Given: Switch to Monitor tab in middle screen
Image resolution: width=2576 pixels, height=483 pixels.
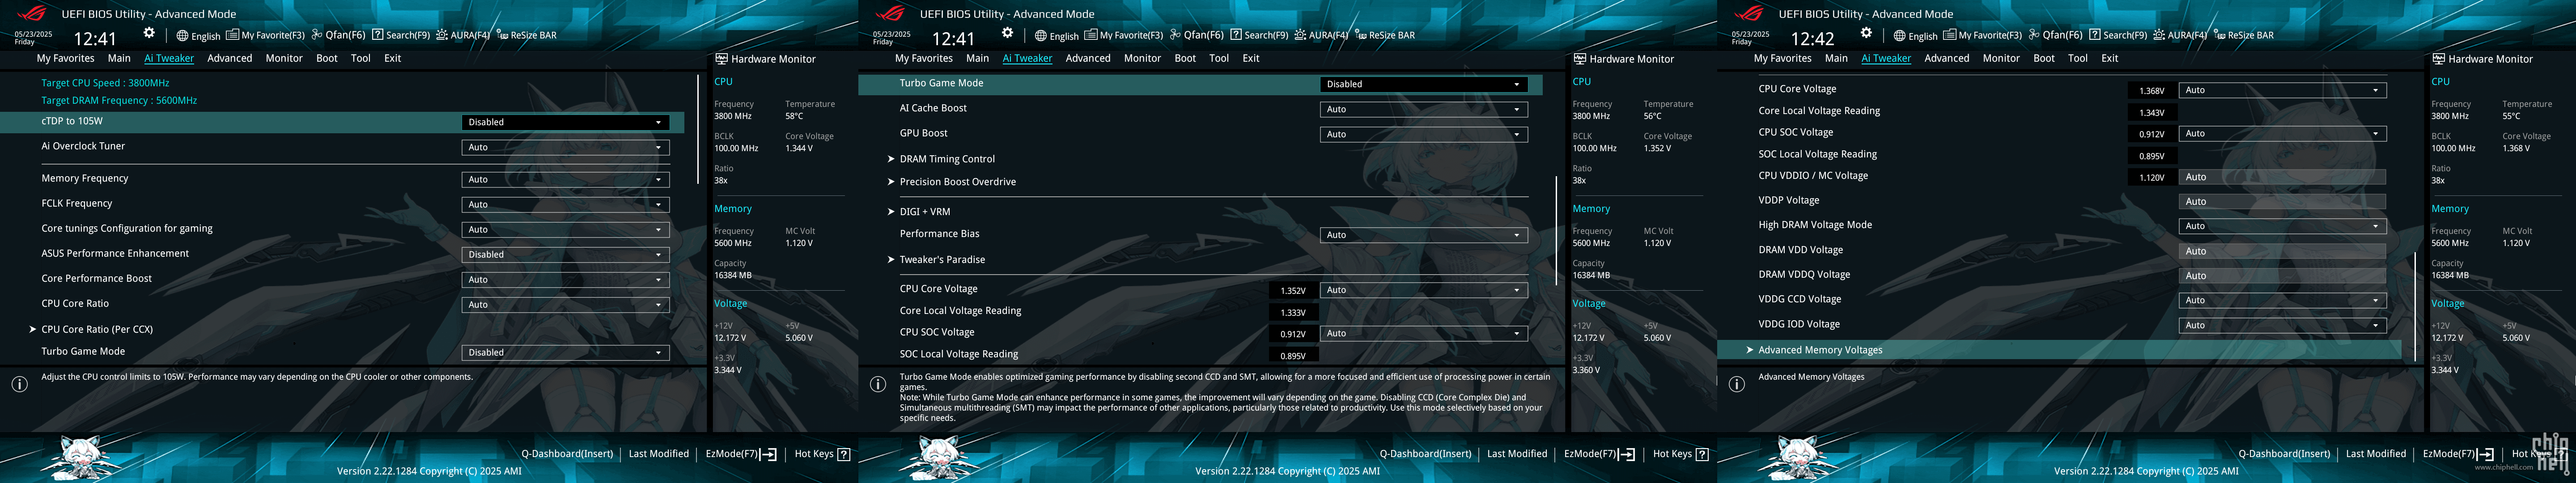Looking at the screenshot, I should point(1142,58).
